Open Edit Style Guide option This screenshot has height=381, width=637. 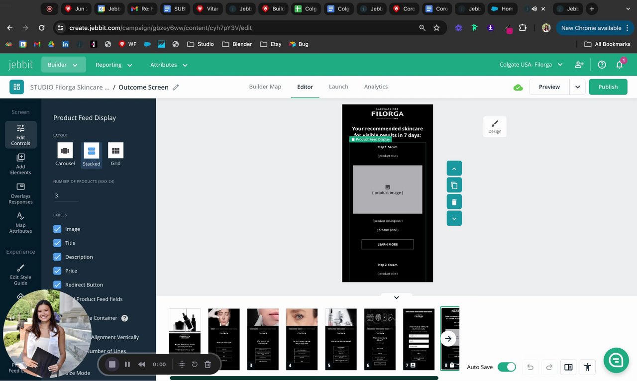[x=20, y=274]
